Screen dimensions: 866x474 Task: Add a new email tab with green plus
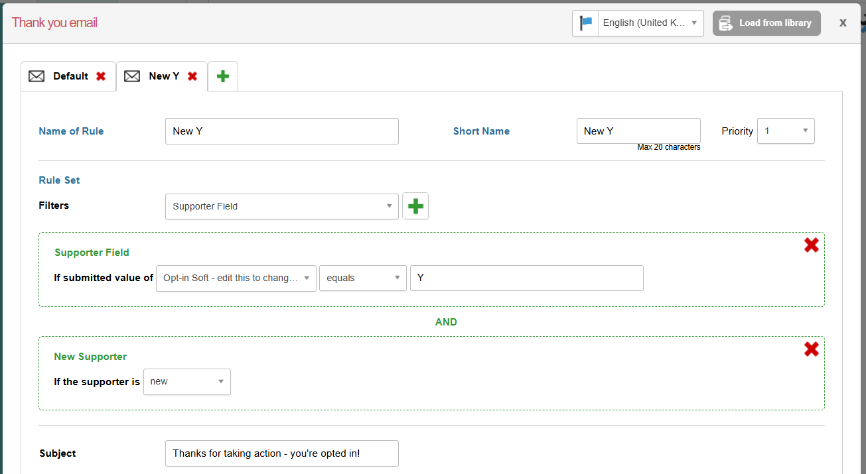point(223,76)
